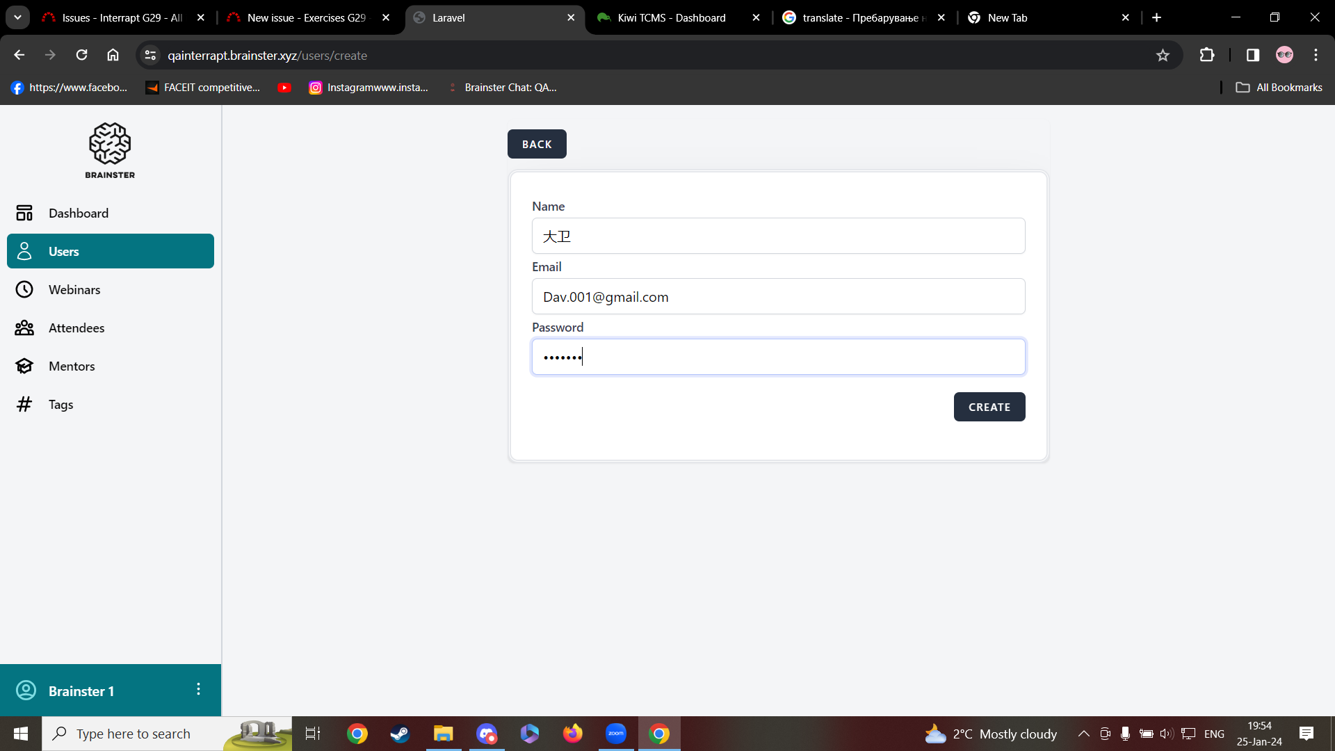Click into the Name text field

click(x=777, y=236)
